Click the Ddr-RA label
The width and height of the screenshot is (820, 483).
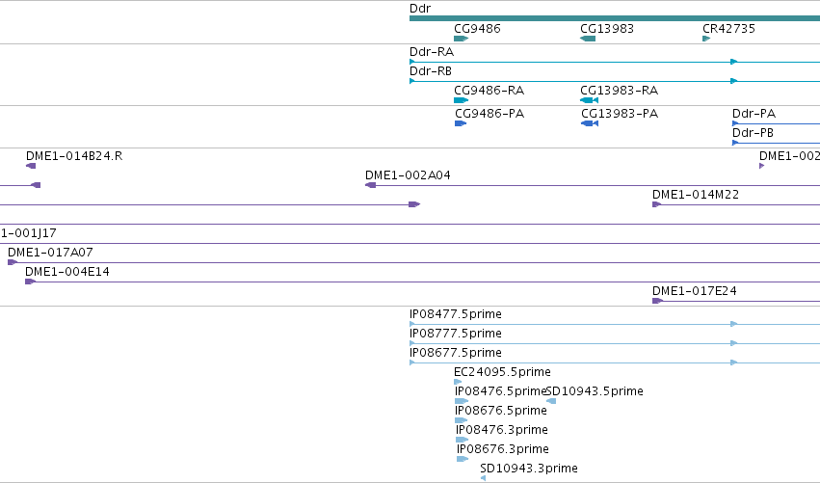[432, 52]
